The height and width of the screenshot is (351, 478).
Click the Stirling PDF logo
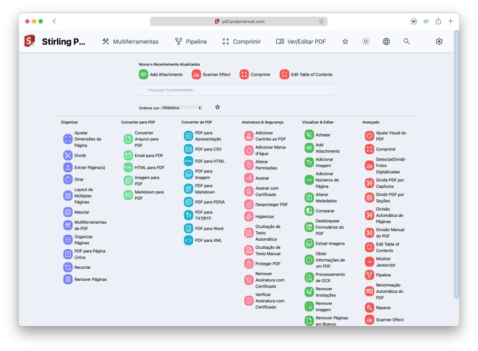(30, 41)
